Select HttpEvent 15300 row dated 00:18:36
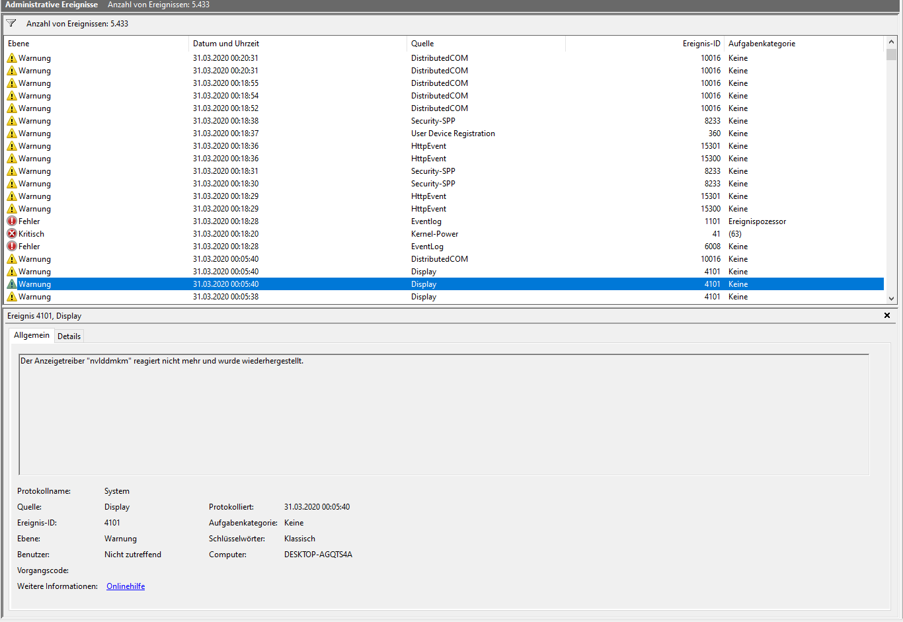Image resolution: width=903 pixels, height=622 pixels. (444, 159)
